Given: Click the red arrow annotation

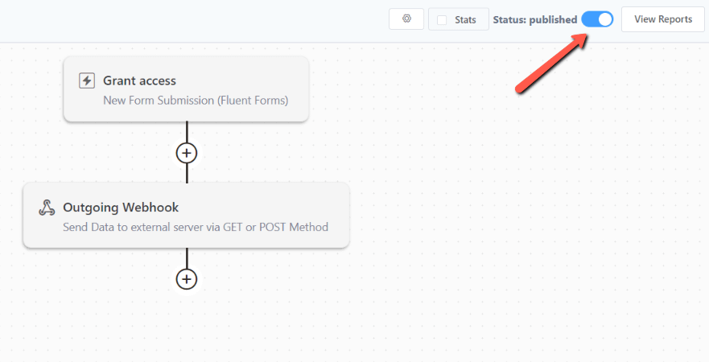Looking at the screenshot, I should pyautogui.click(x=551, y=64).
